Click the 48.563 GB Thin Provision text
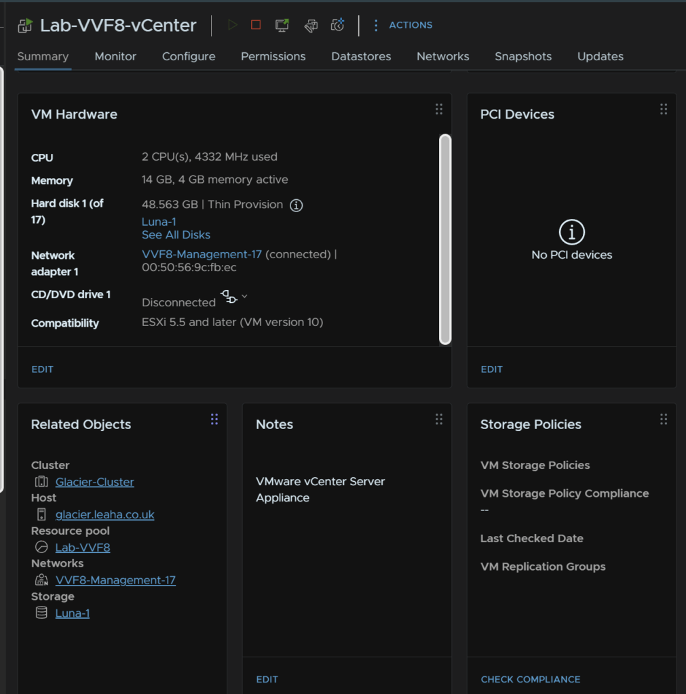Screen dimensions: 686x694 click(x=212, y=205)
